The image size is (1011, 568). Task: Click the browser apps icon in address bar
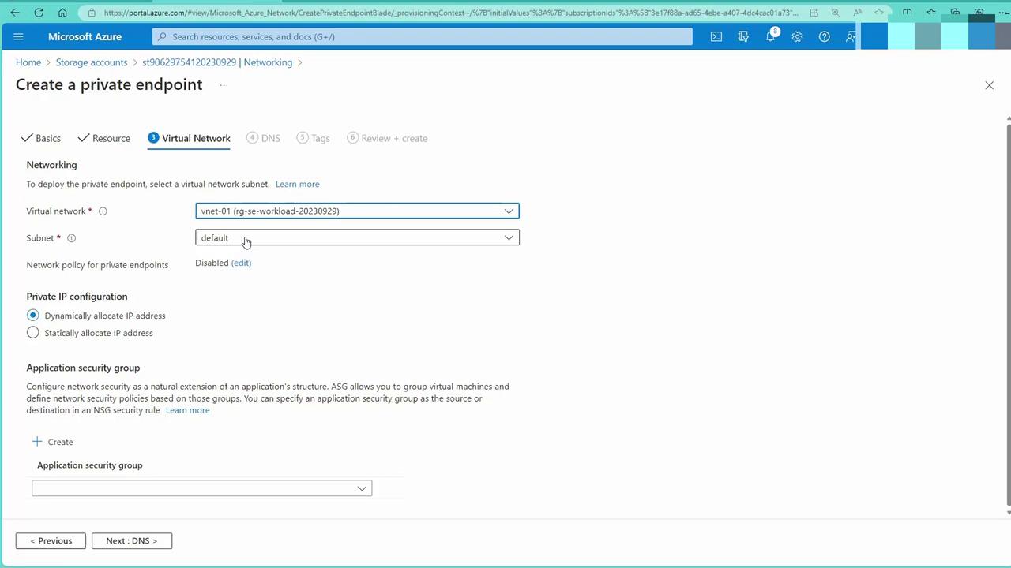pos(814,13)
